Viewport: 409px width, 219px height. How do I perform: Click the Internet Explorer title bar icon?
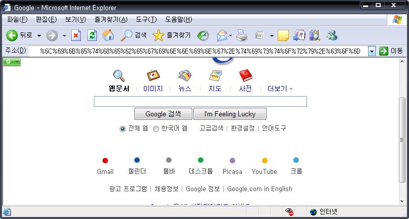[6, 7]
